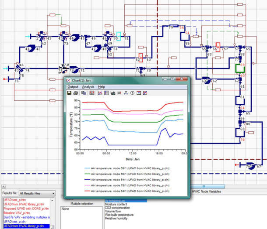
Task: Open the Help menu in chart window
Action: tap(102, 87)
